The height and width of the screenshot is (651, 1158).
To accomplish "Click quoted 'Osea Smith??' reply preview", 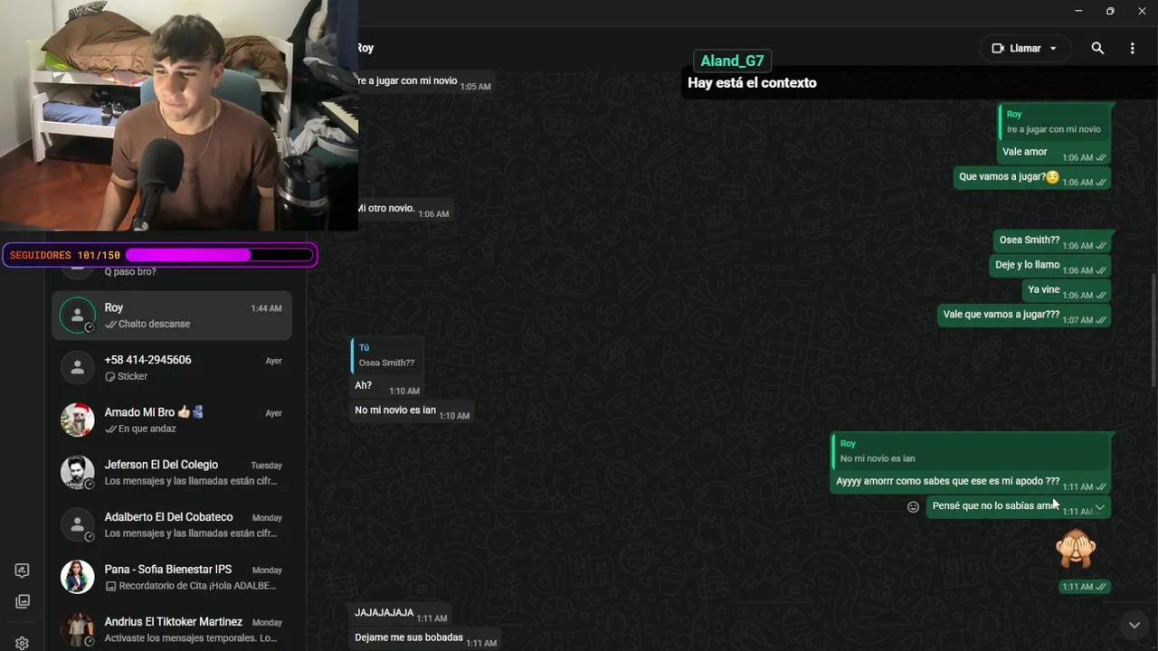I will pos(386,355).
